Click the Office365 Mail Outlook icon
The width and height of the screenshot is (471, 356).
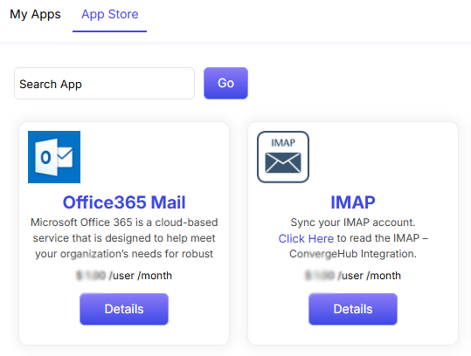54,157
